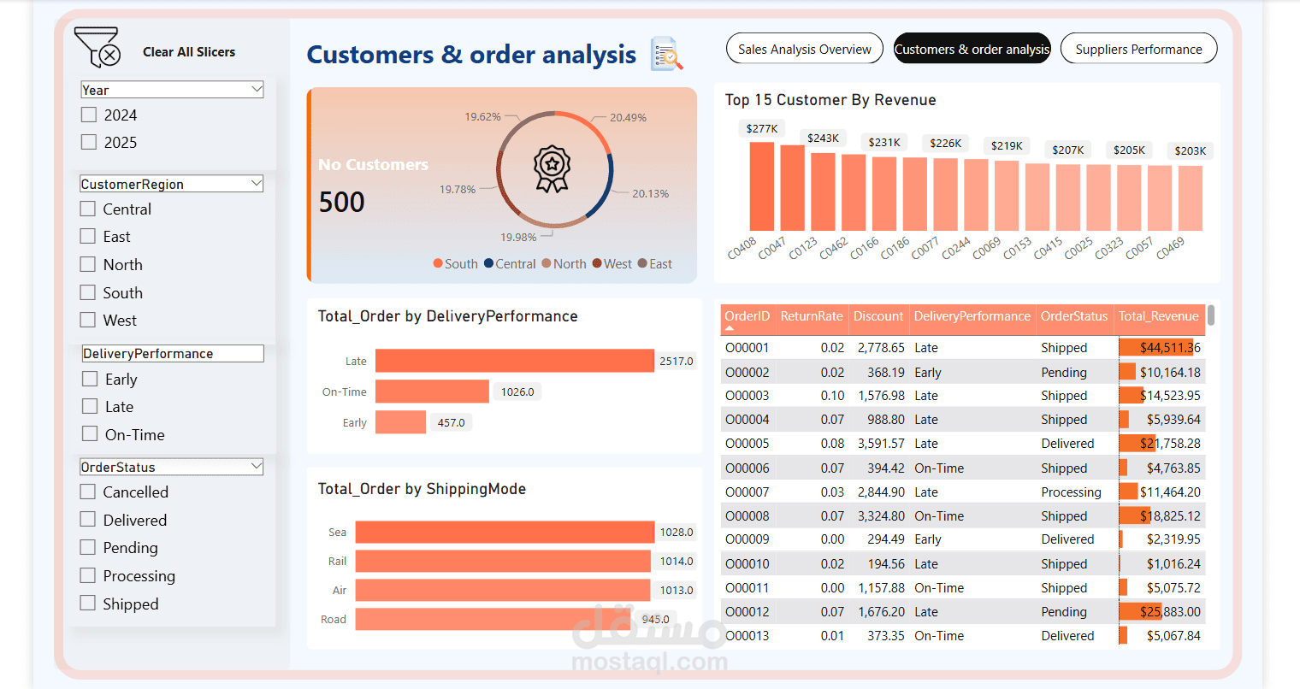Click the Clear All Slicers label

pos(189,52)
